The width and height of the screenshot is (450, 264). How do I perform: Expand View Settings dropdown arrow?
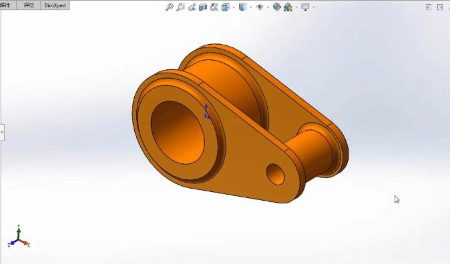click(x=313, y=7)
